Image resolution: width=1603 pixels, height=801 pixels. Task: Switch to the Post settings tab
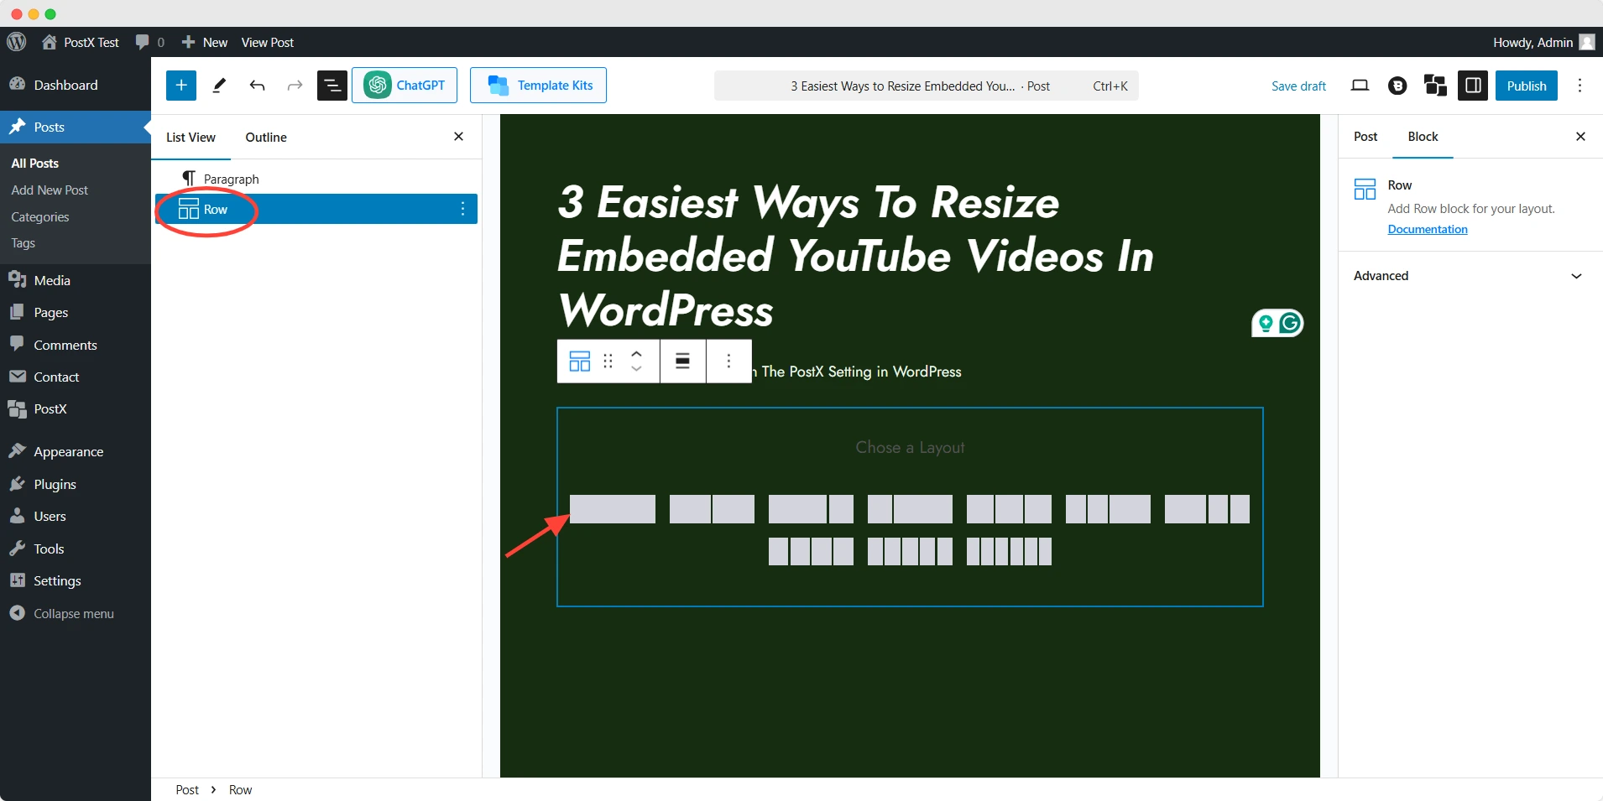(x=1365, y=137)
